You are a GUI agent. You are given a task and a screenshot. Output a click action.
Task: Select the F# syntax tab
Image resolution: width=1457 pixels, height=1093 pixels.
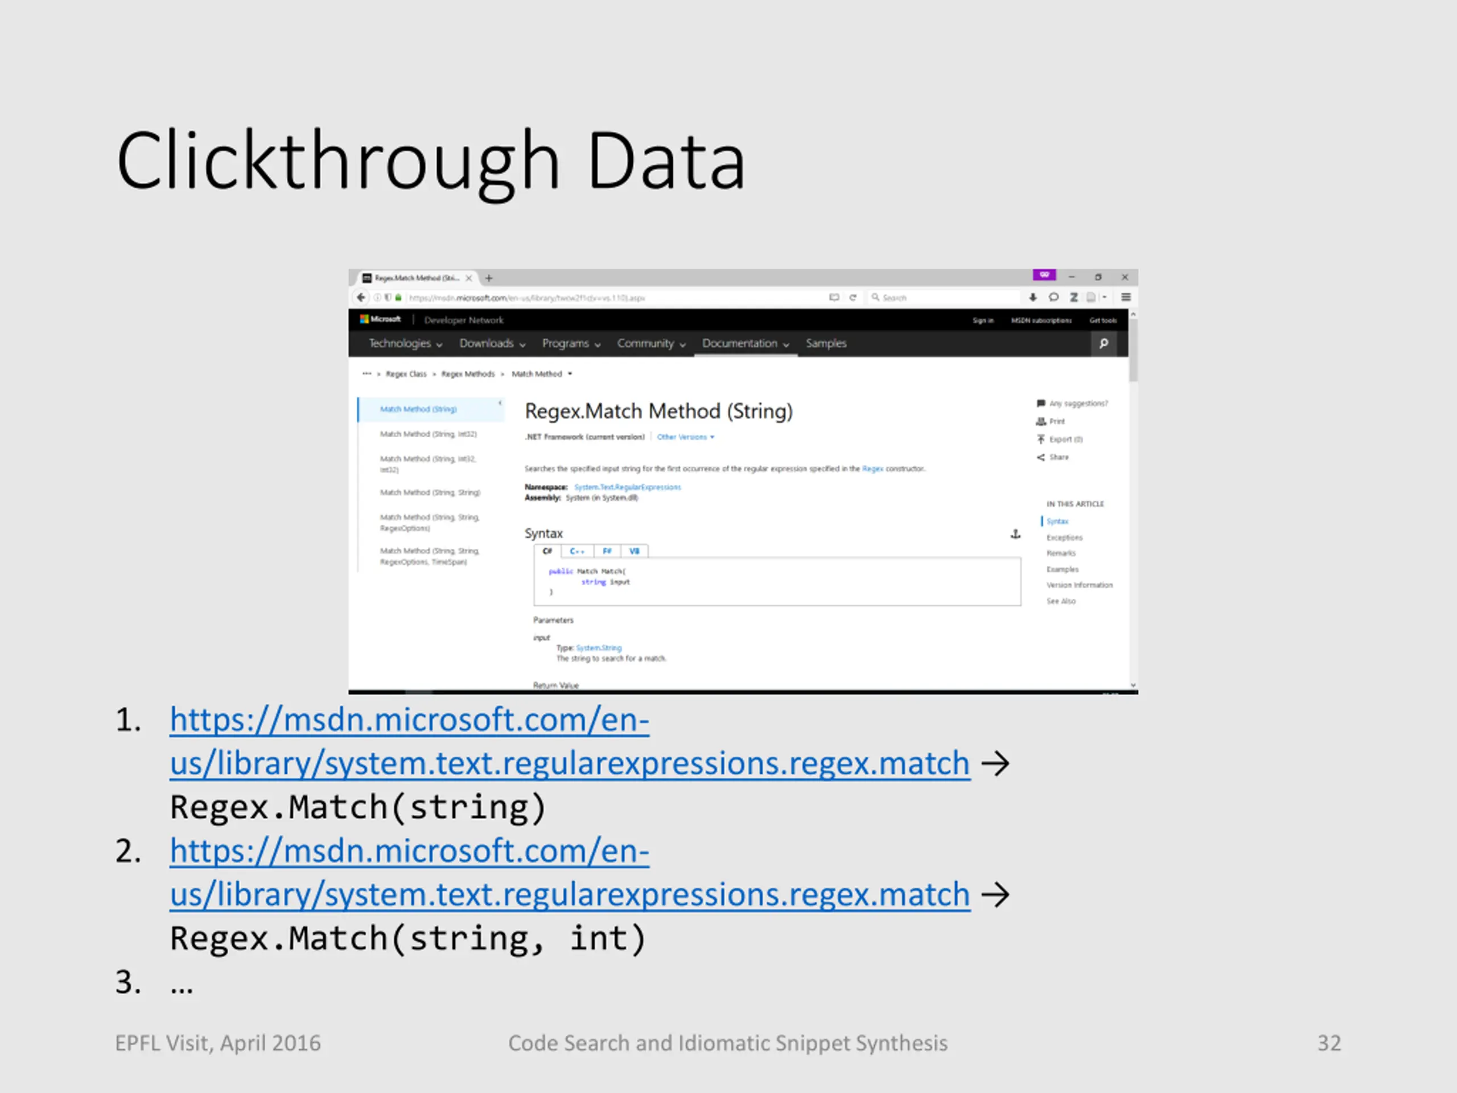[x=607, y=551]
